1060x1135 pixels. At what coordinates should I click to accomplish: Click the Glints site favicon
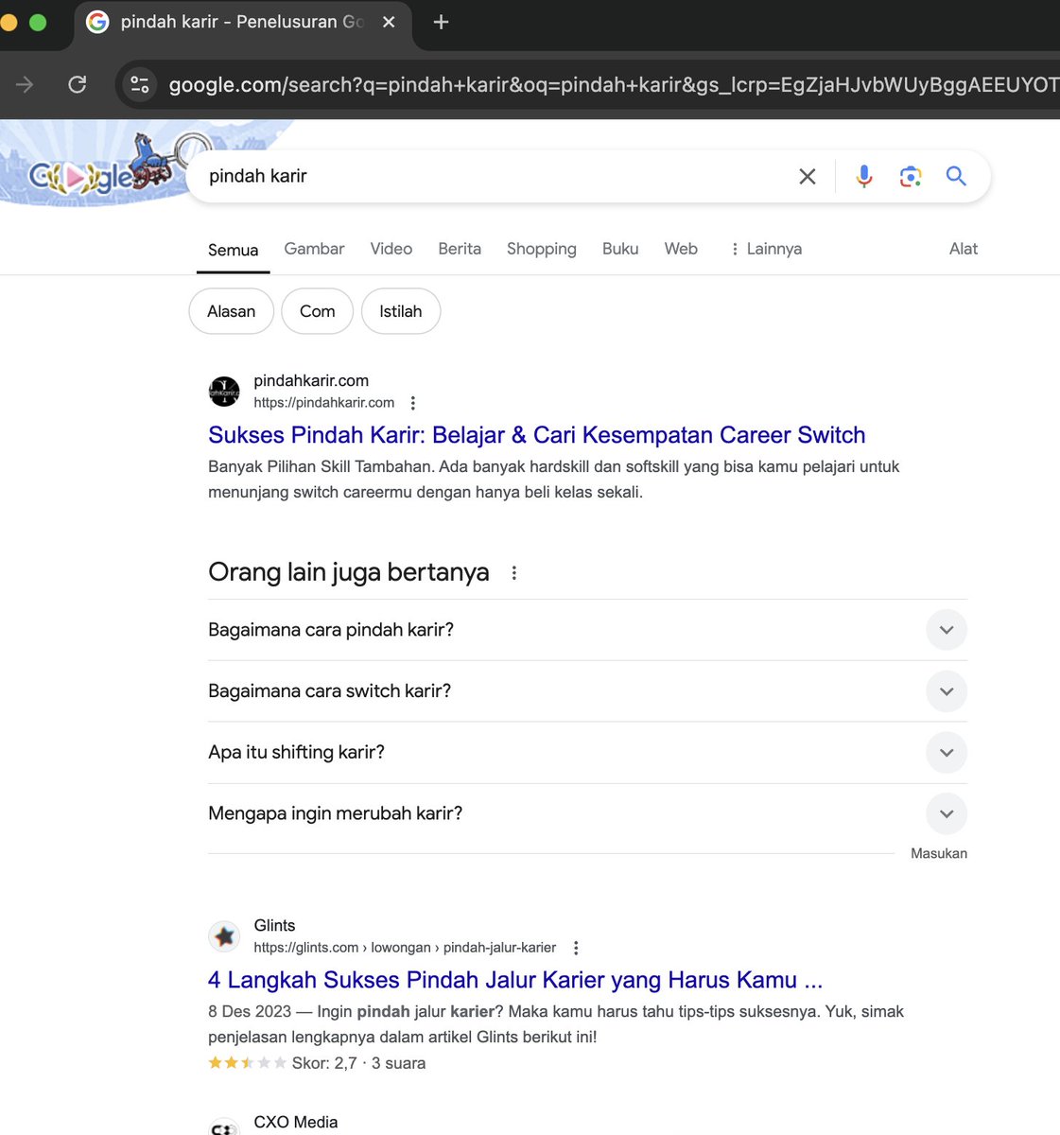point(224,935)
